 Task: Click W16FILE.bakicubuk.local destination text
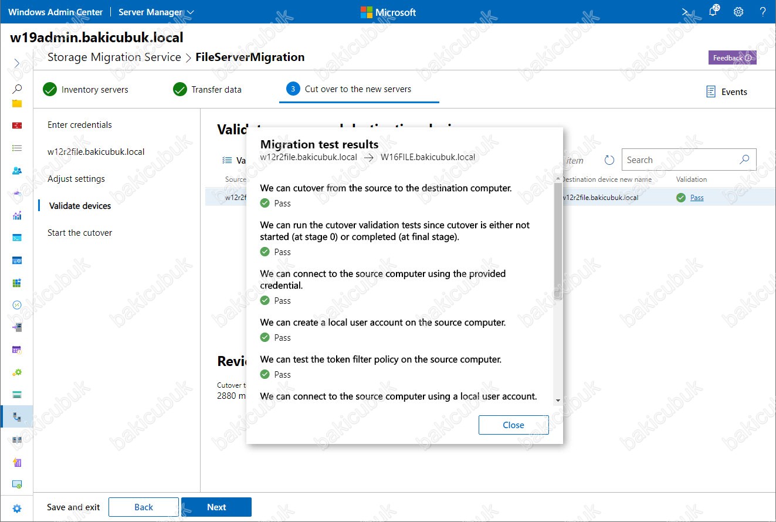point(428,157)
